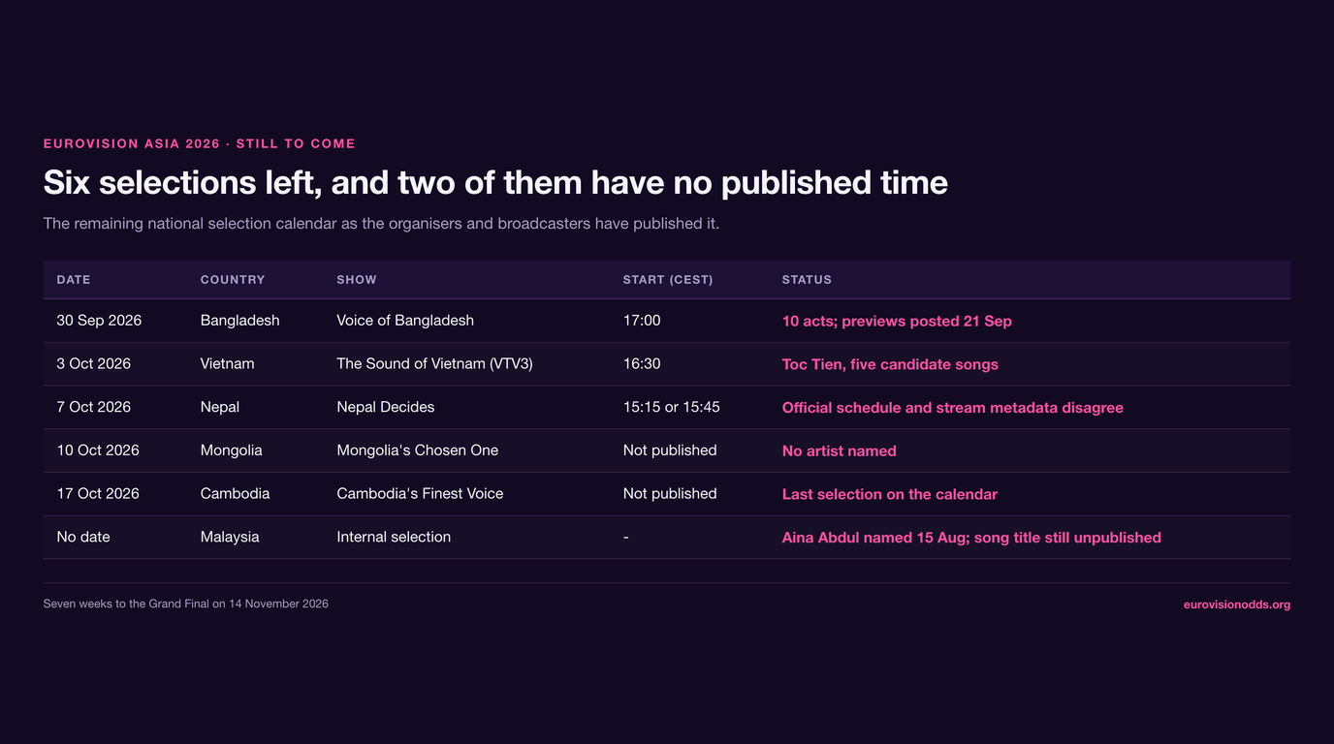
Task: Click the 'Six selections left' headline
Action: click(495, 182)
